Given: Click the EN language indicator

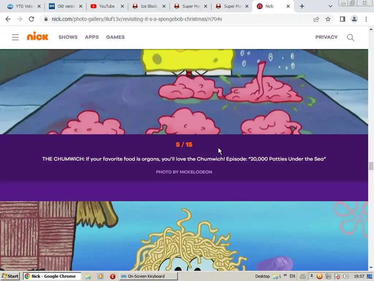Looking at the screenshot, I should [292, 276].
